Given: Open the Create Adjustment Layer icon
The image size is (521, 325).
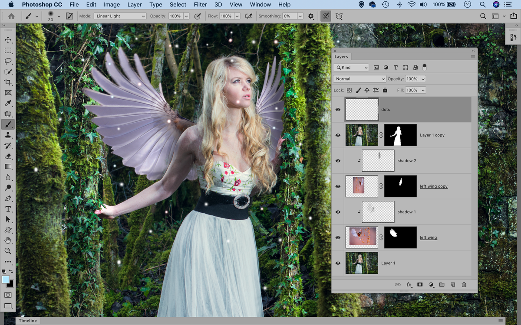Looking at the screenshot, I should pos(431,285).
